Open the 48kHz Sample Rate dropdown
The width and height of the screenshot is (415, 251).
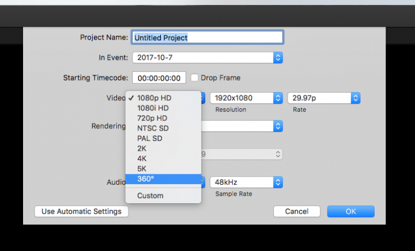246,182
